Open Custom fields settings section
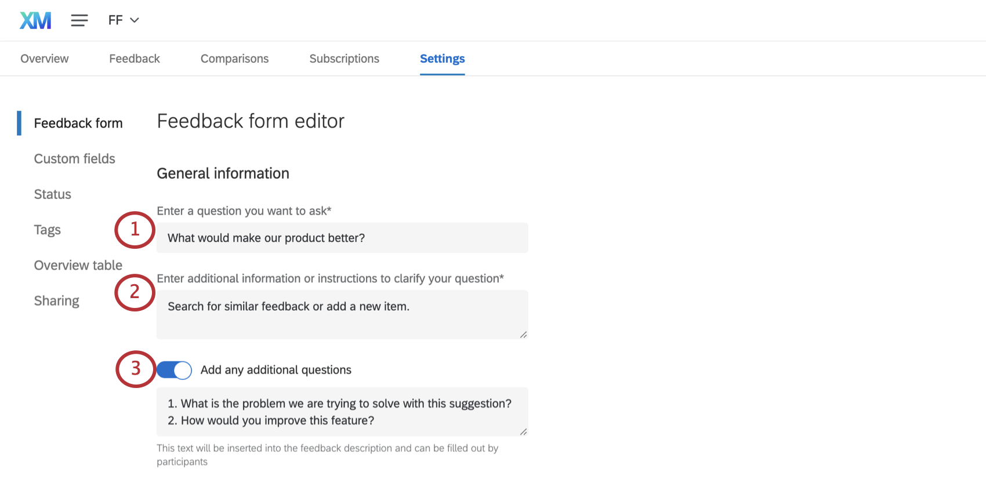This screenshot has height=493, width=986. point(74,159)
